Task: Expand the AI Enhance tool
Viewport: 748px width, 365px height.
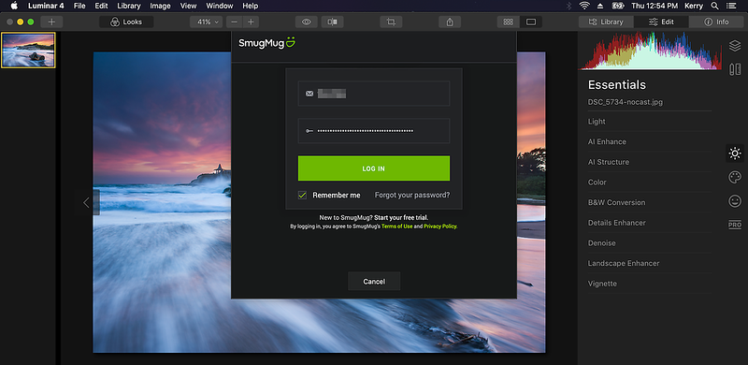Action: (649, 142)
